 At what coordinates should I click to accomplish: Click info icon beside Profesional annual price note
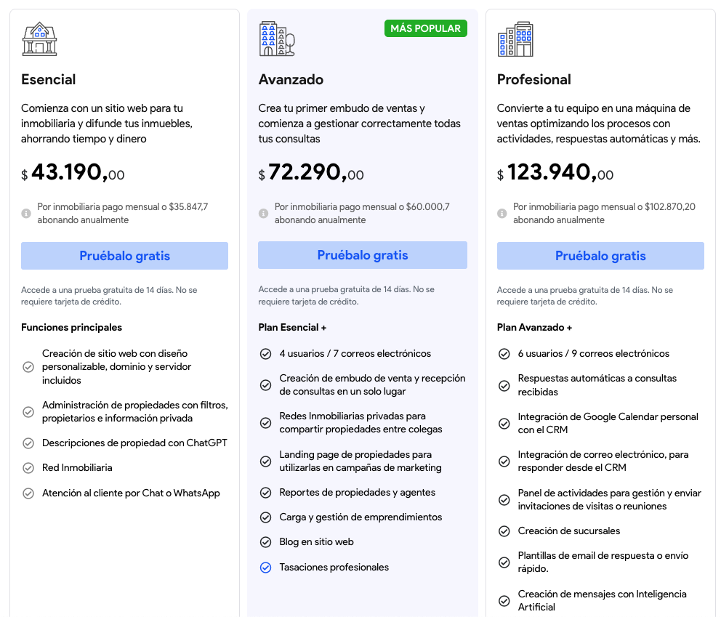pyautogui.click(x=502, y=214)
